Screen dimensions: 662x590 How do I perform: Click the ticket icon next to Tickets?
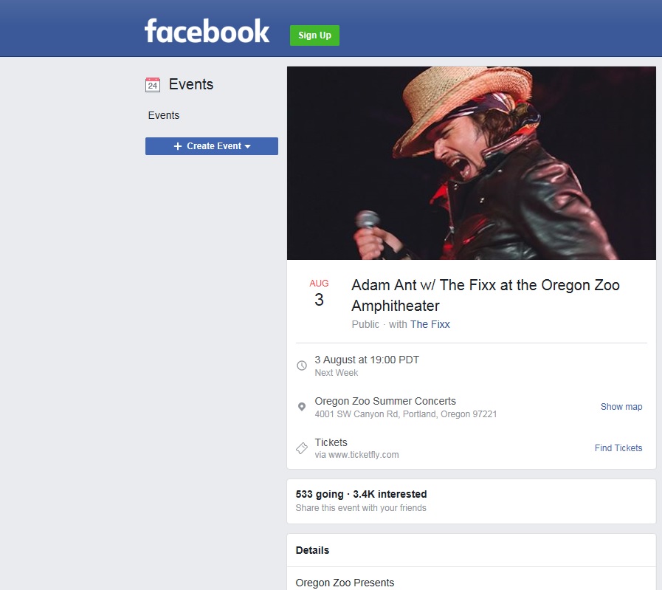302,448
